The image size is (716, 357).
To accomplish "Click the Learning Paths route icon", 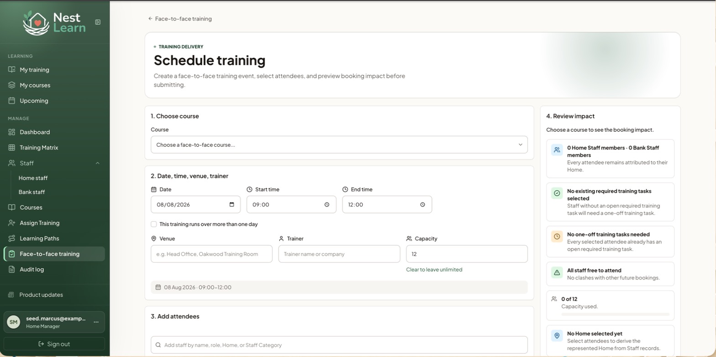I will pyautogui.click(x=12, y=238).
